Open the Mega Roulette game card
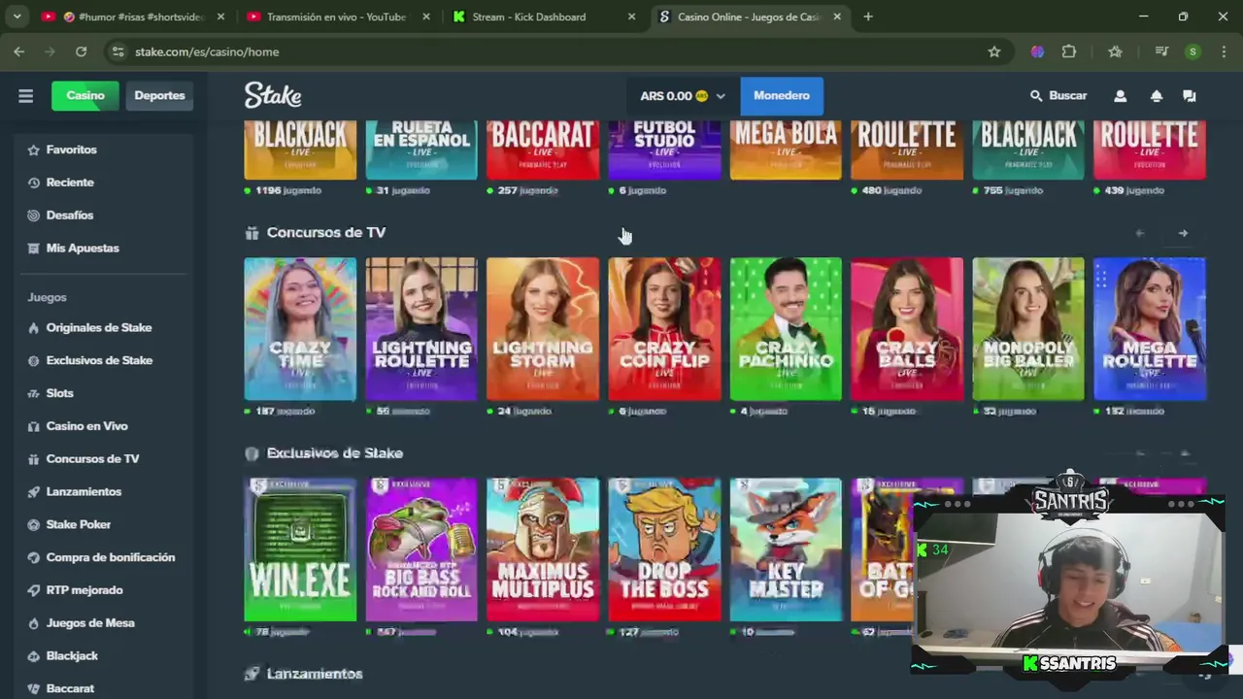The height and width of the screenshot is (699, 1243). [1150, 329]
